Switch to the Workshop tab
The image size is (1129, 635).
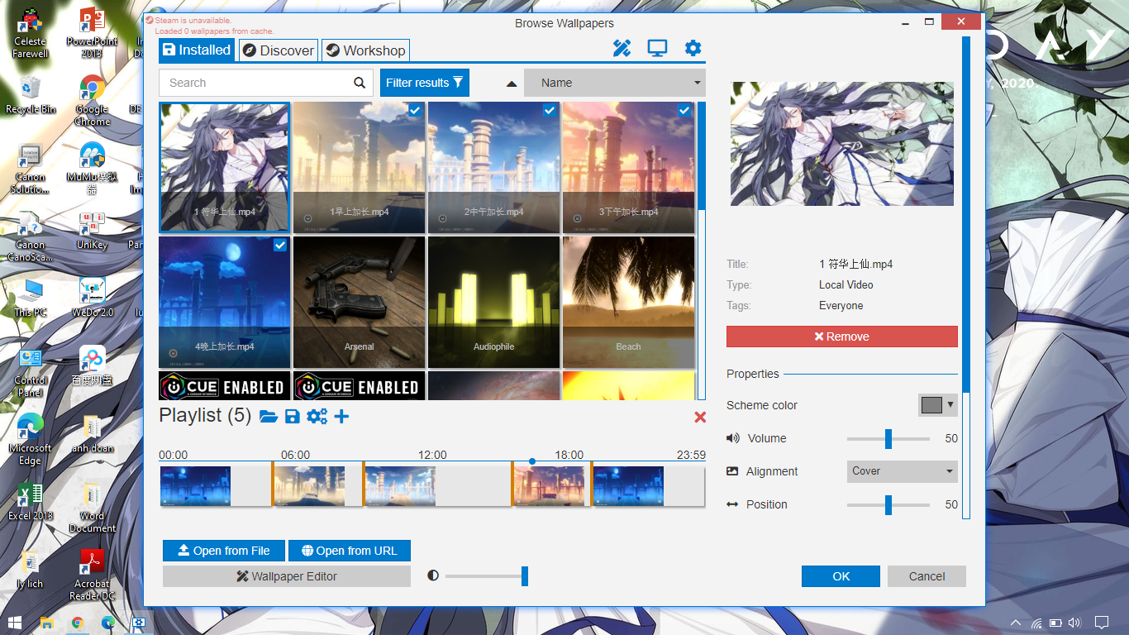coord(365,50)
